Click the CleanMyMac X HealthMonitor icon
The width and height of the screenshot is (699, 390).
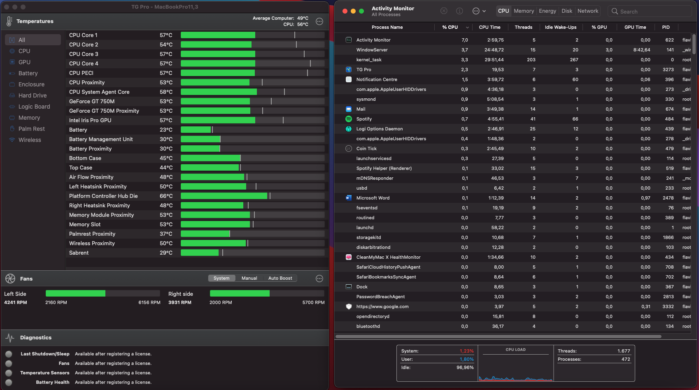349,257
